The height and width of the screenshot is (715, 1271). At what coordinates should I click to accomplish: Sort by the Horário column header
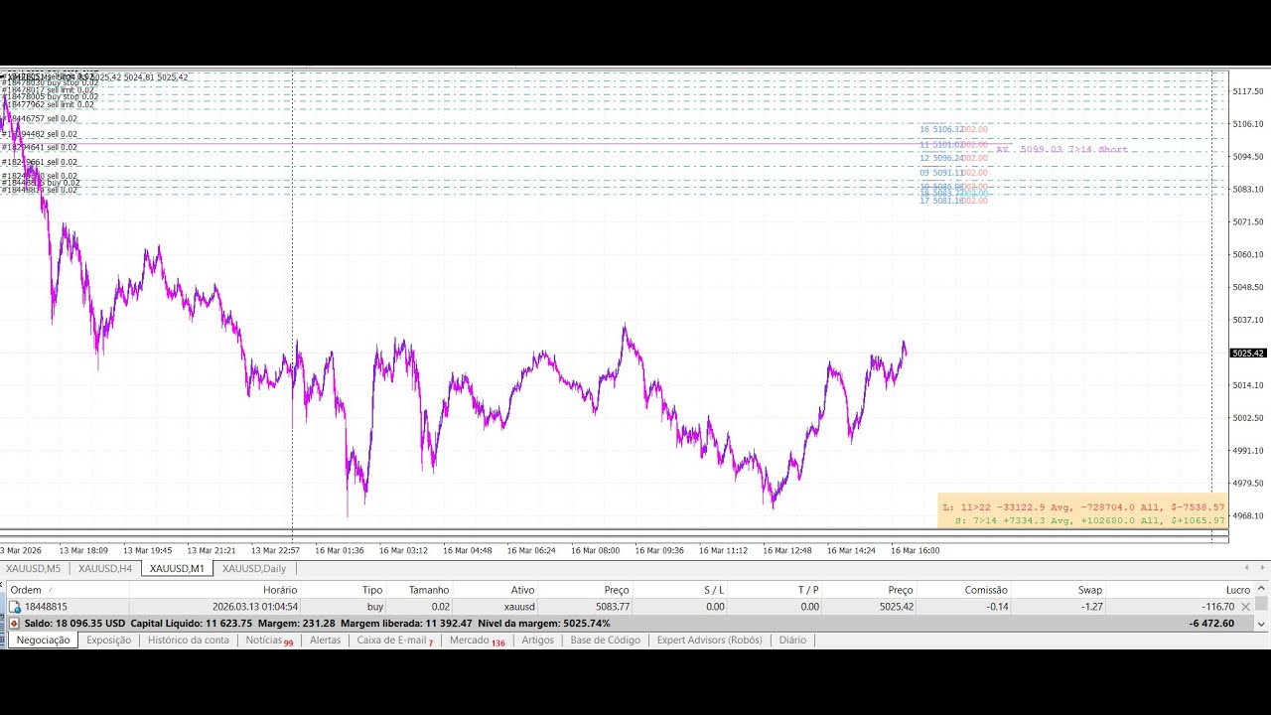(x=280, y=590)
